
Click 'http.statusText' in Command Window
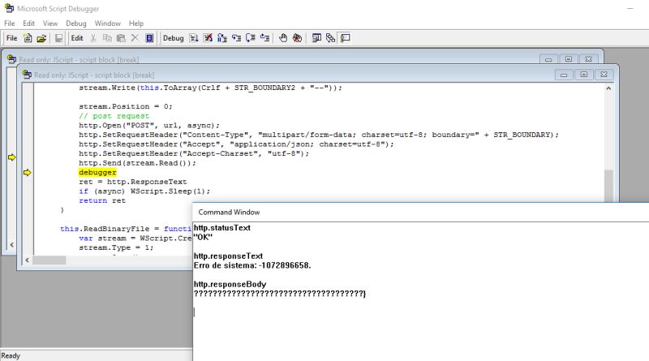click(221, 228)
